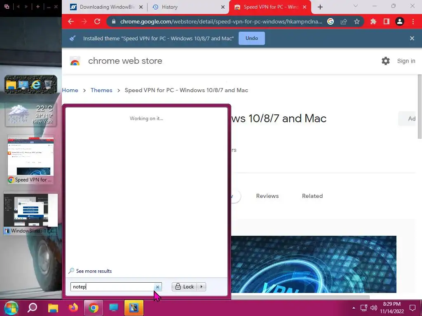Sign in to the web store
The width and height of the screenshot is (422, 316).
pos(406,61)
